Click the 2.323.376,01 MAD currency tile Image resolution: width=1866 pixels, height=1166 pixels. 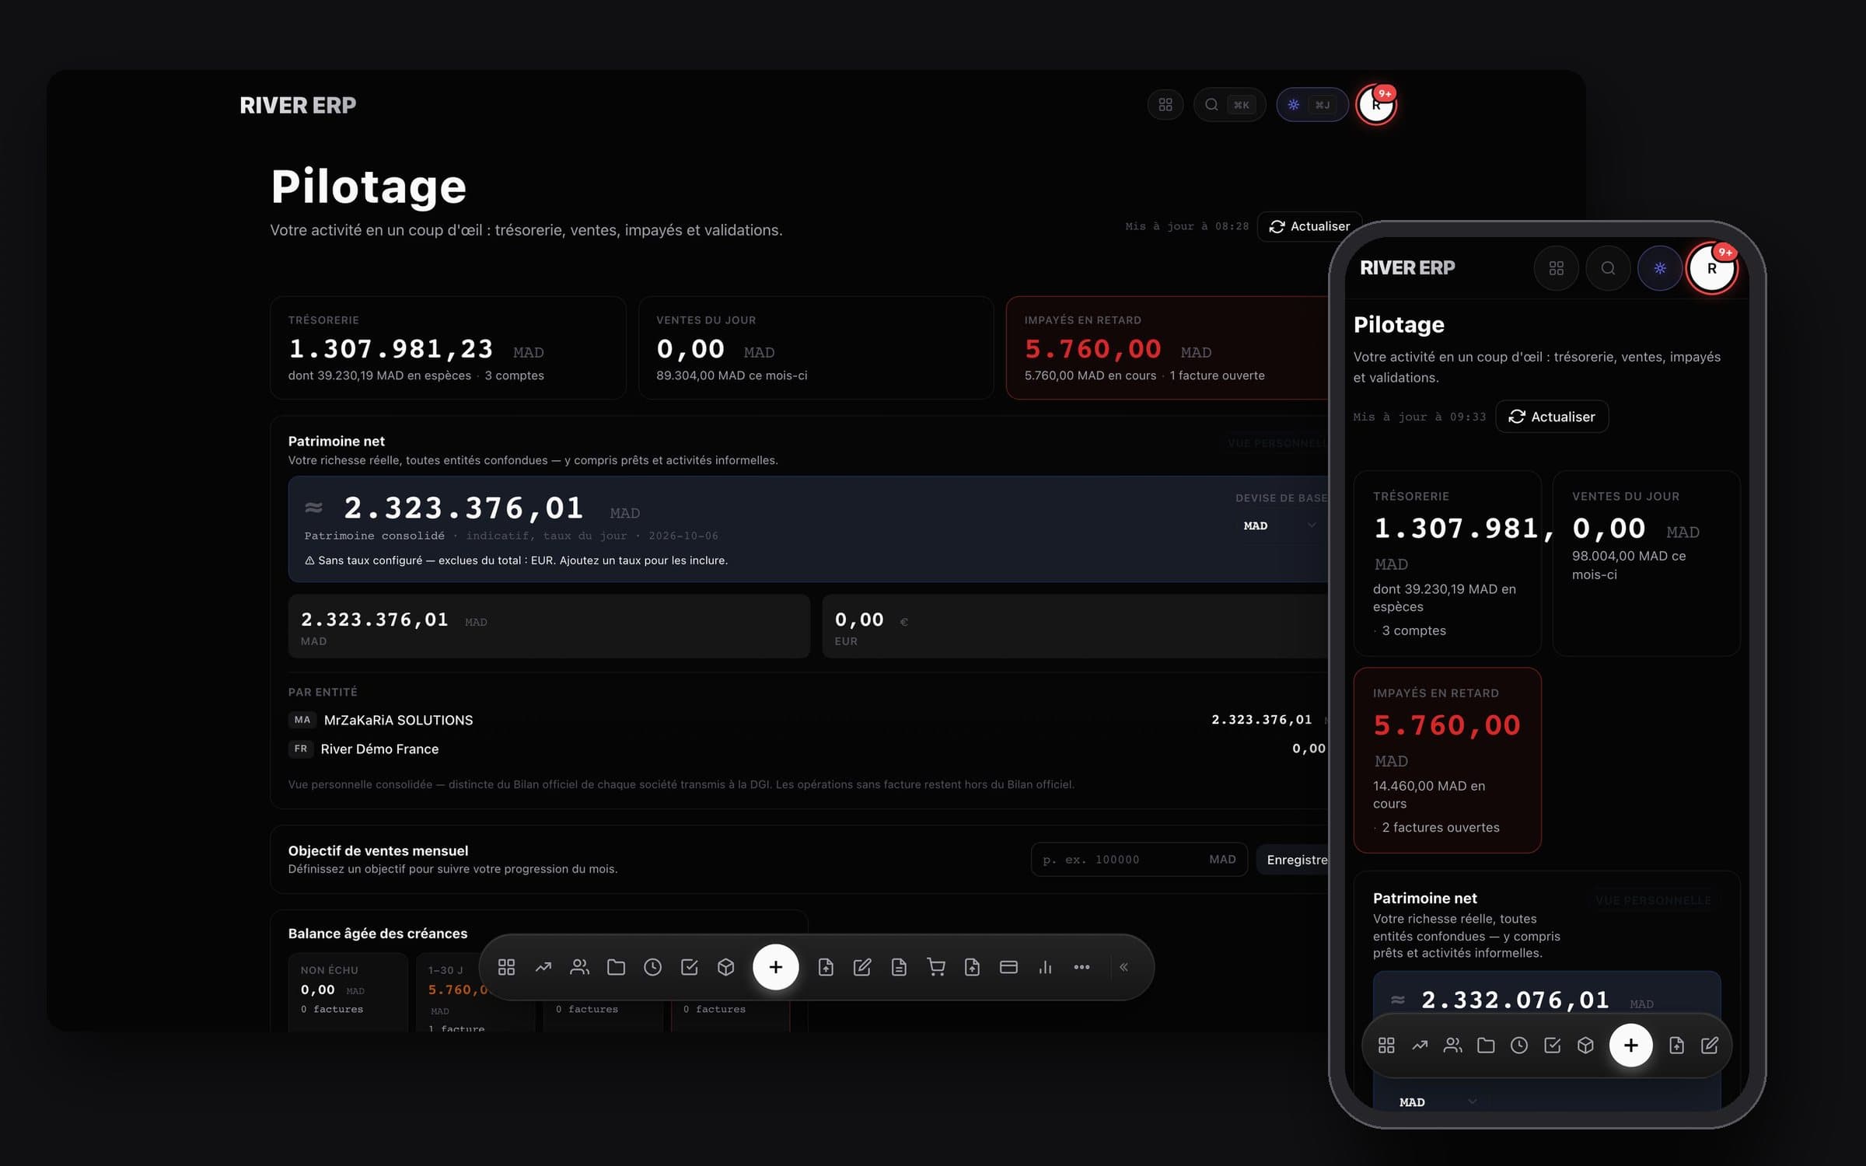[x=549, y=627]
